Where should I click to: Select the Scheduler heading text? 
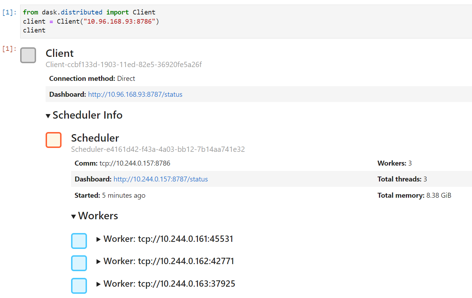coord(95,138)
